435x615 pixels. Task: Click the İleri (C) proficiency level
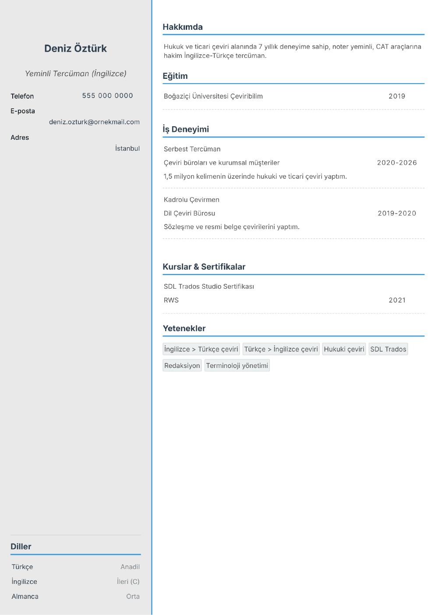[128, 582]
